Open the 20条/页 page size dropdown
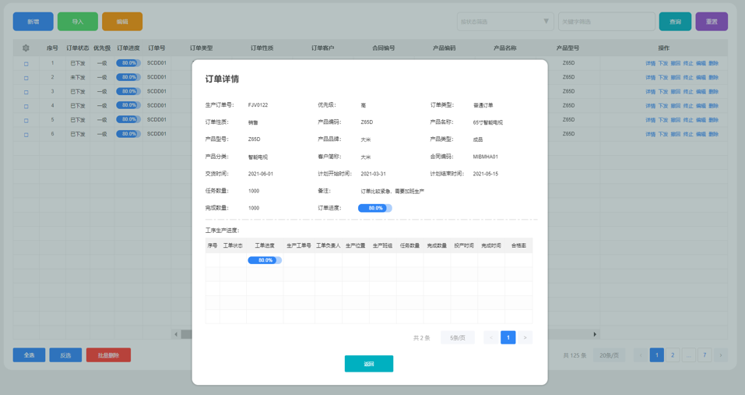745x395 pixels. click(x=609, y=355)
